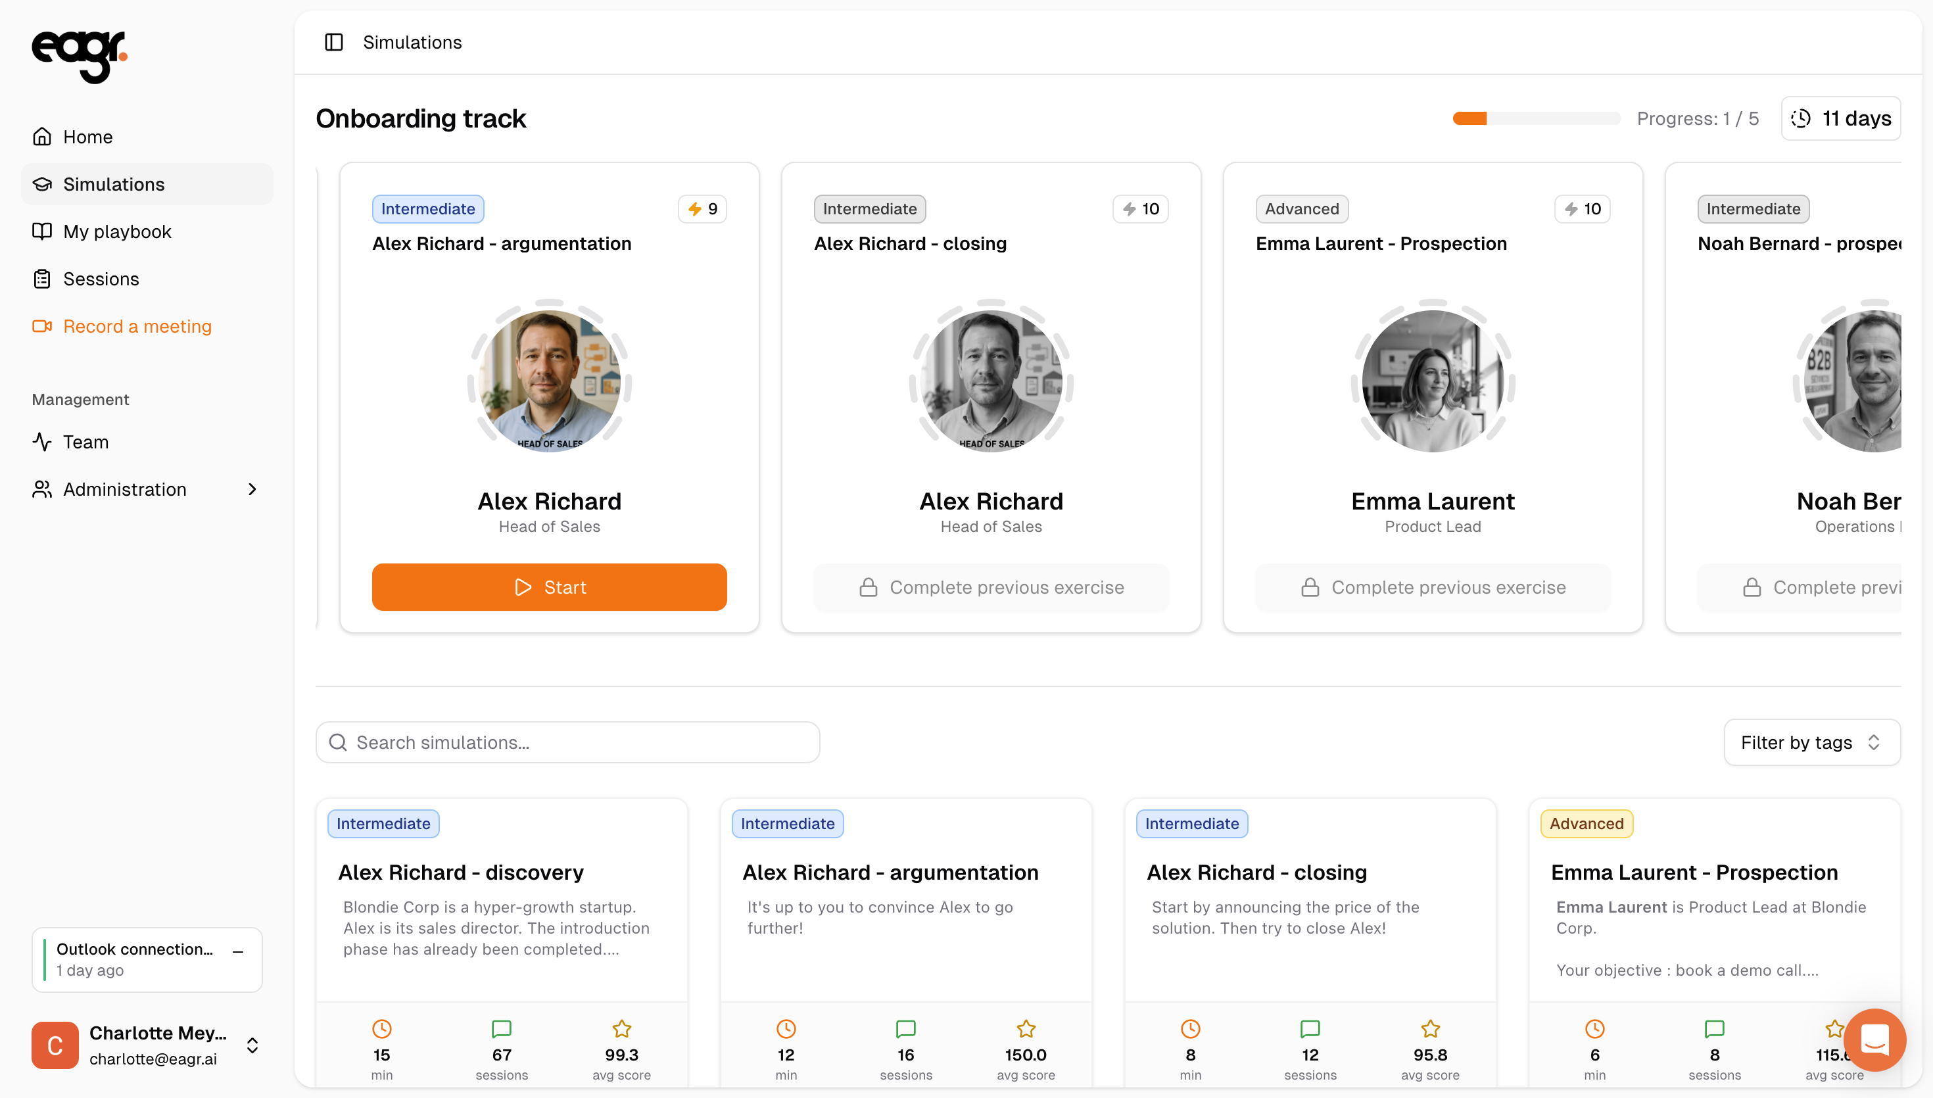
Task: Toggle the sidebar panel icon
Action: click(333, 42)
